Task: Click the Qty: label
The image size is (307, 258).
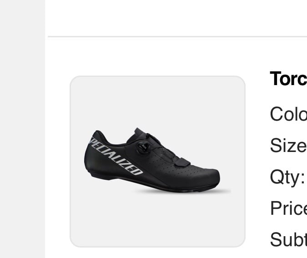Action: [287, 177]
